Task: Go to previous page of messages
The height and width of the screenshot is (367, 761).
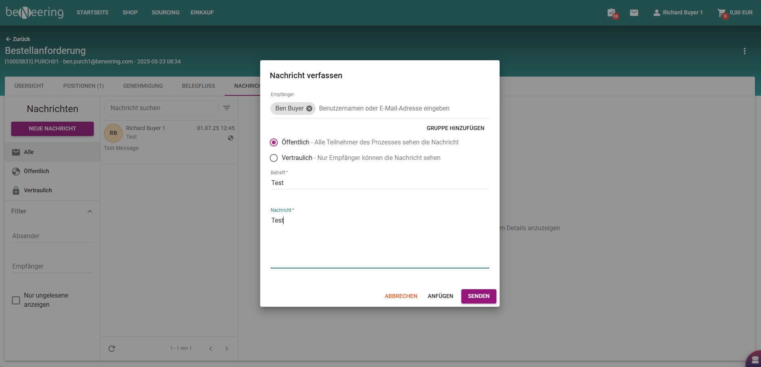Action: coord(211,349)
